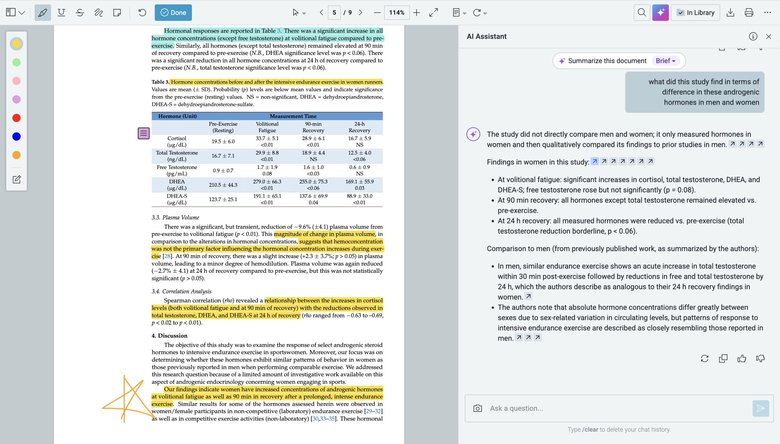The width and height of the screenshot is (780, 444).
Task: Select the highlighter tool
Action: tap(42, 12)
